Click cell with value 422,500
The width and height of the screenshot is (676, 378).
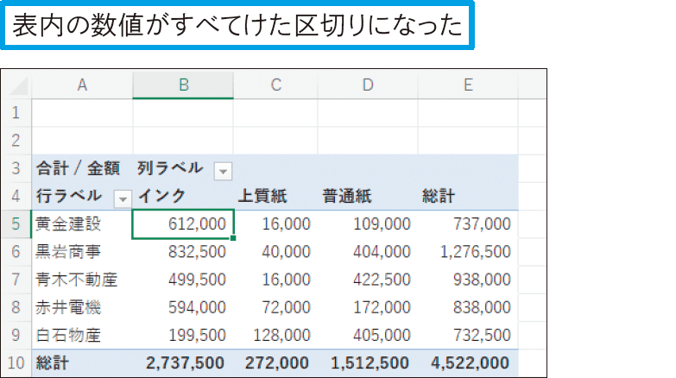coord(368,280)
